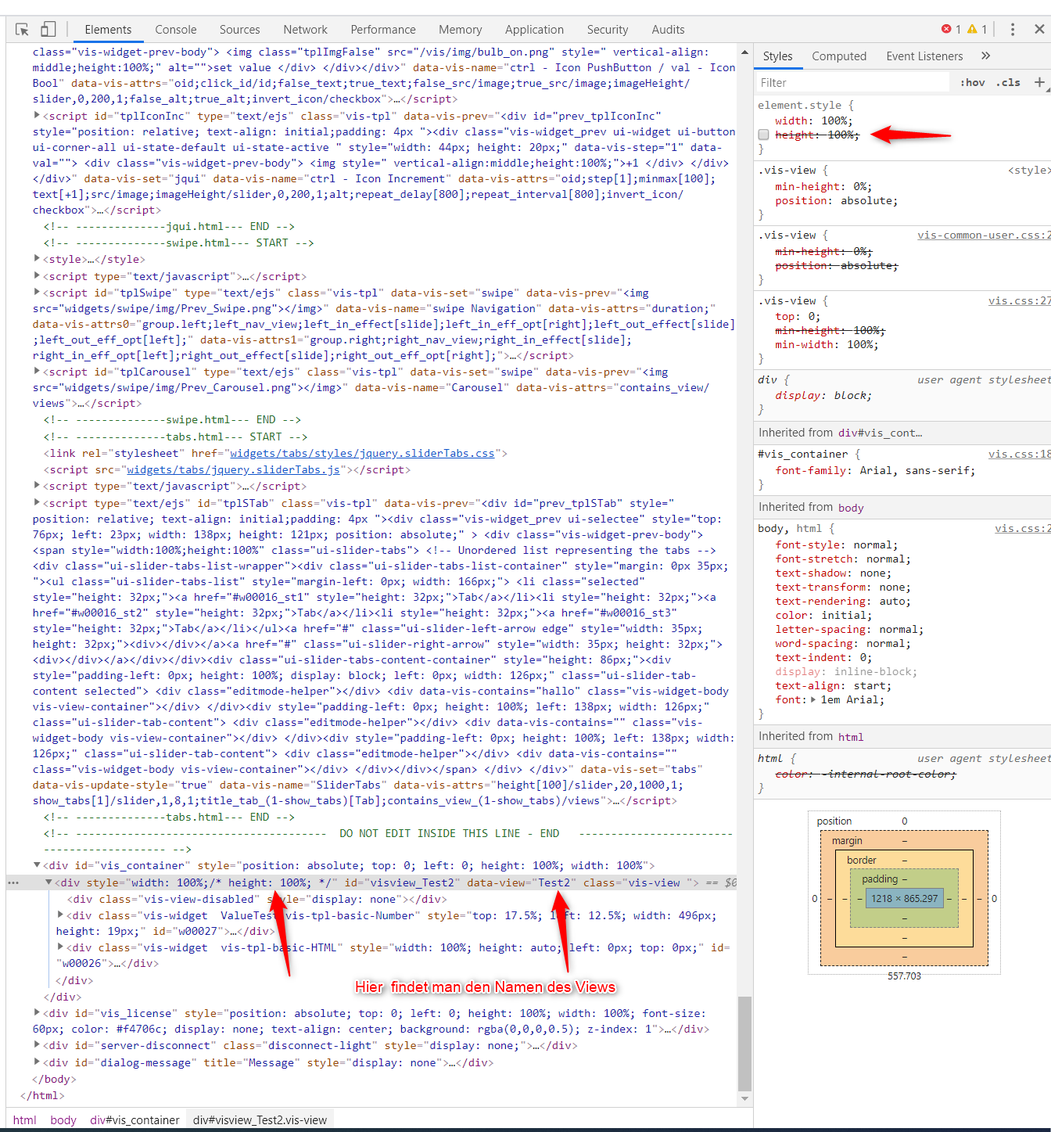Focus the styles Filter input field
The width and height of the screenshot is (1051, 1132).
[852, 82]
